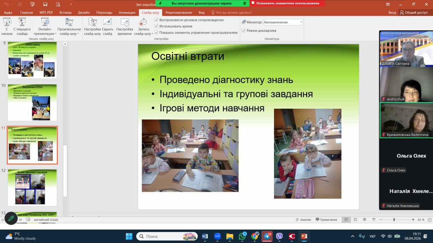Screen dimensions: 433x243
Task: Click 'Остановить совместное использование' button
Action: (x=287, y=3)
